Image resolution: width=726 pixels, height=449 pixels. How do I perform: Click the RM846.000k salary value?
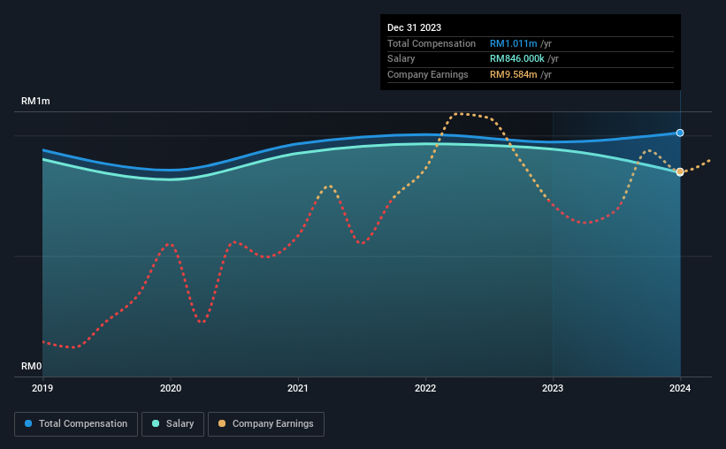pyautogui.click(x=517, y=59)
